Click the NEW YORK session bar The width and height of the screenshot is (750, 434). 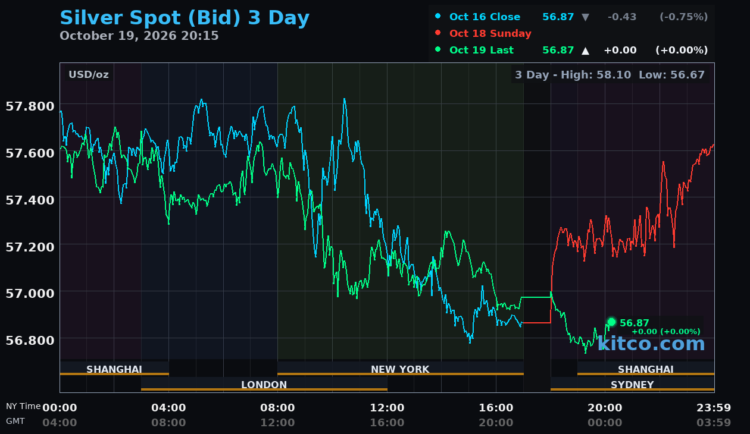point(401,369)
